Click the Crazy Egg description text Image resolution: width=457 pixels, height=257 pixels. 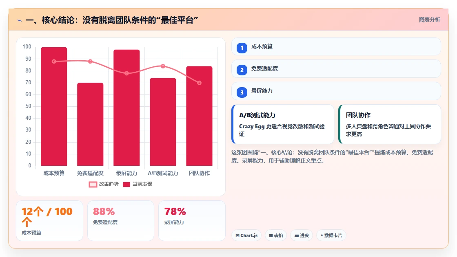(x=282, y=130)
